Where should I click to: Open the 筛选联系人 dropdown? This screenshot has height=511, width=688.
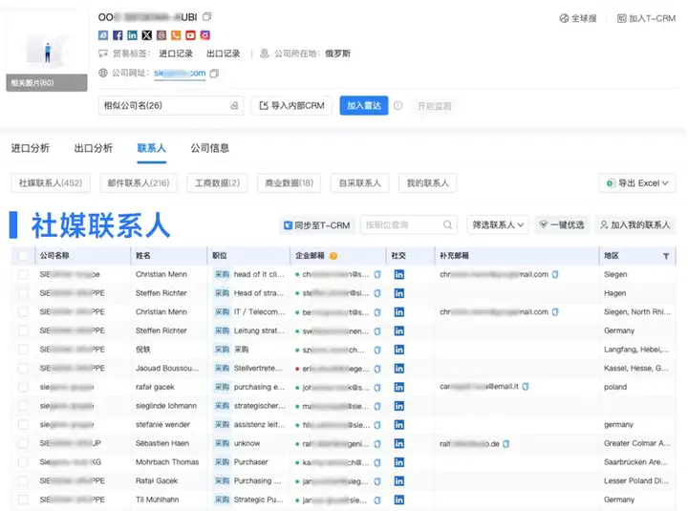point(498,225)
